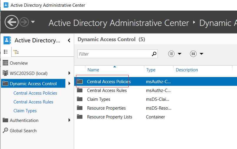
Task: Click the filter search magnifier icon
Action: (x=154, y=54)
